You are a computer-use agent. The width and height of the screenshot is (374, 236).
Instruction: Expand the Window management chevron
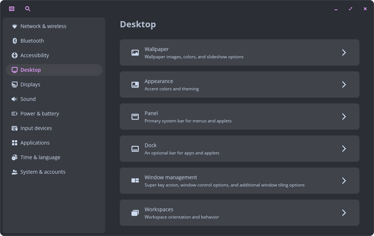(x=344, y=181)
